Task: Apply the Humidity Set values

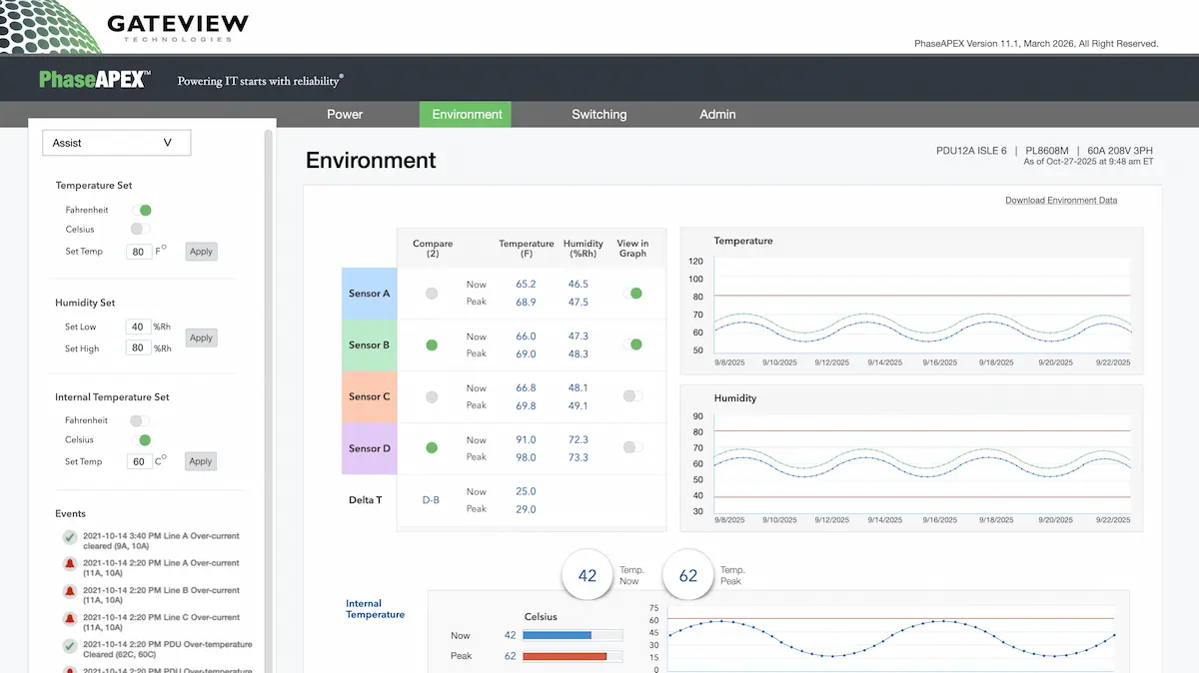Action: click(x=201, y=337)
